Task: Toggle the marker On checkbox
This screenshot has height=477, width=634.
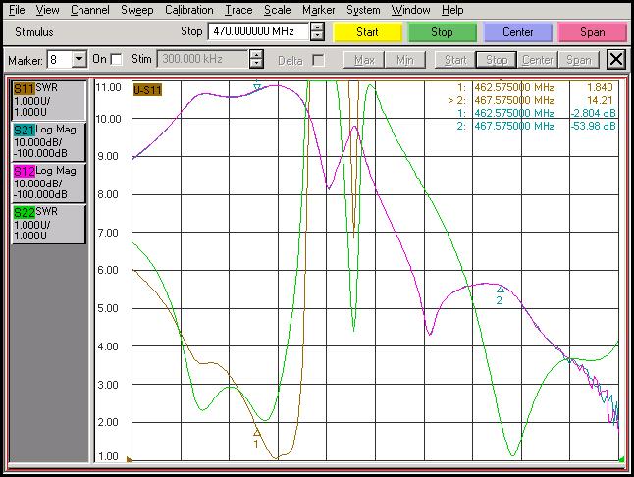Action: (x=117, y=60)
